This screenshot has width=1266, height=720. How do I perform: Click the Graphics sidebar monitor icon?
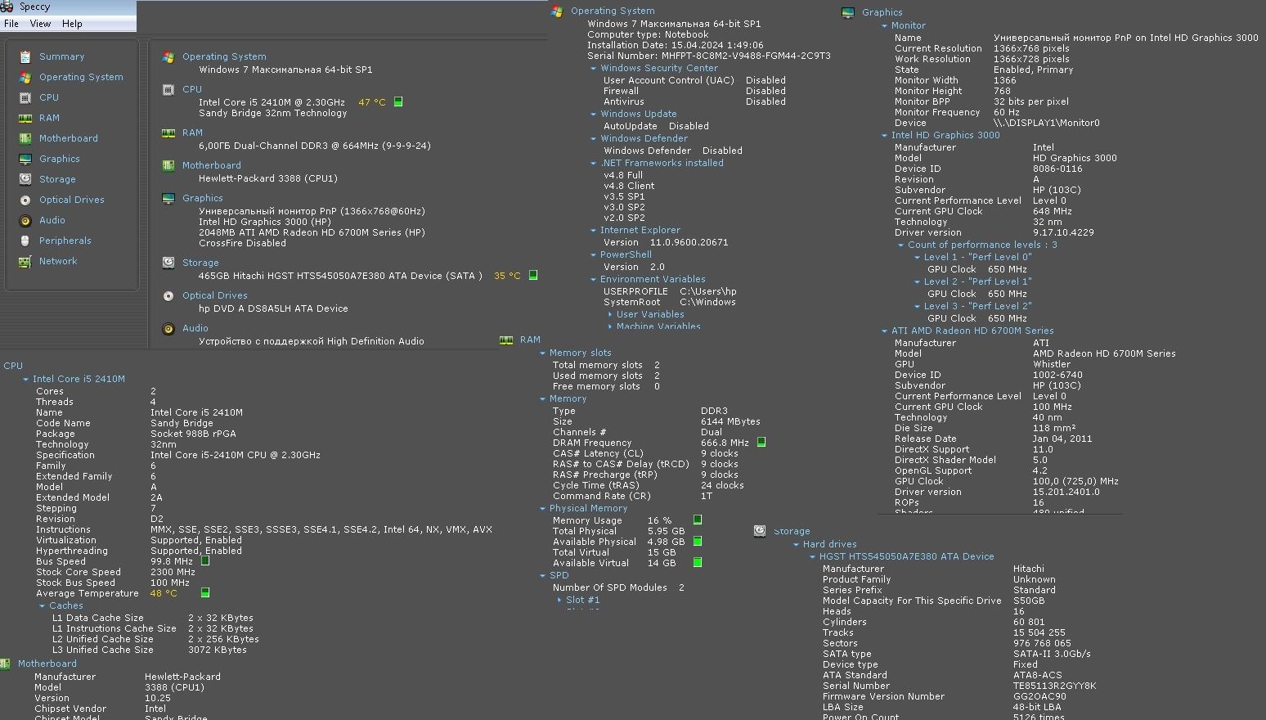[25, 159]
